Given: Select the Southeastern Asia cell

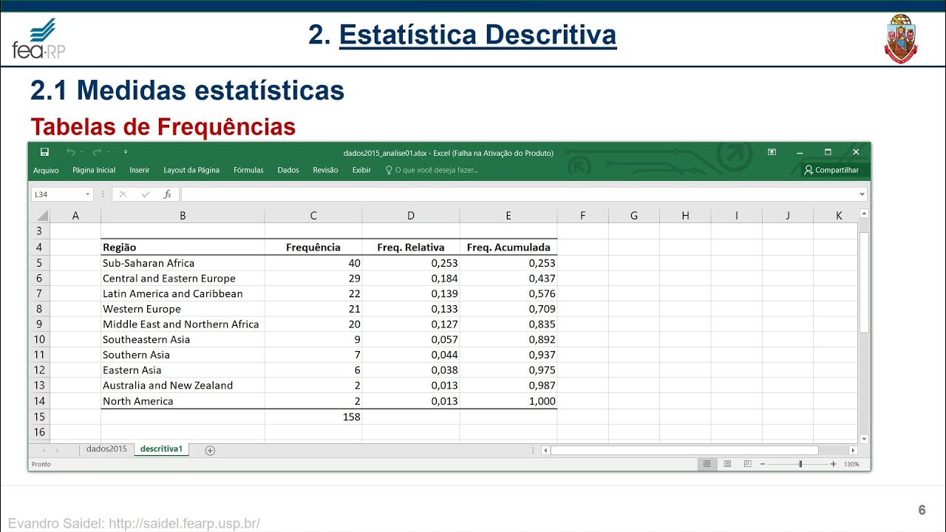Looking at the screenshot, I should tap(183, 340).
